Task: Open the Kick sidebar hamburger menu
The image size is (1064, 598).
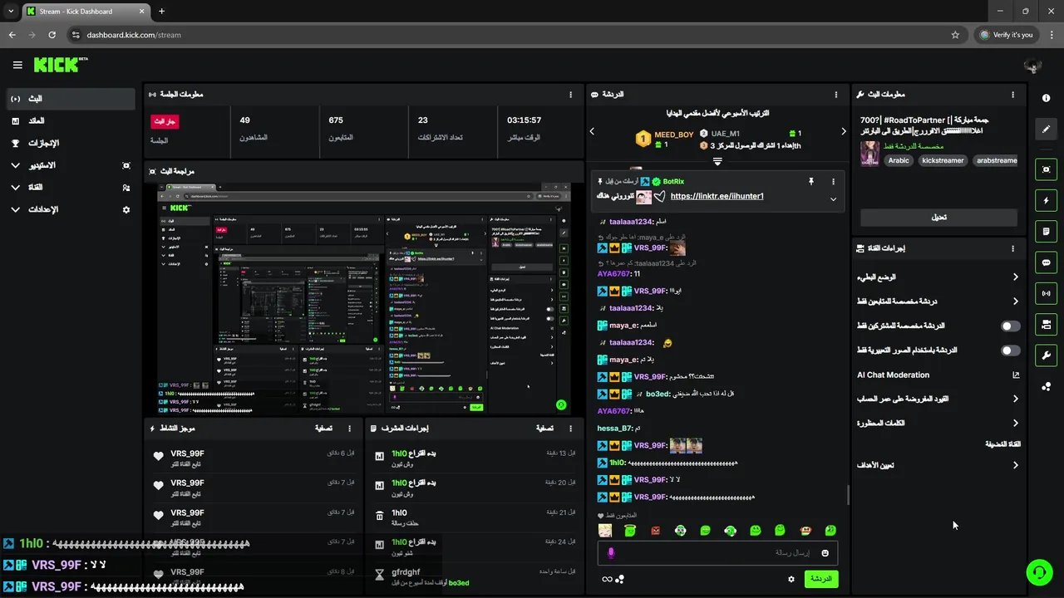Action: 17,65
